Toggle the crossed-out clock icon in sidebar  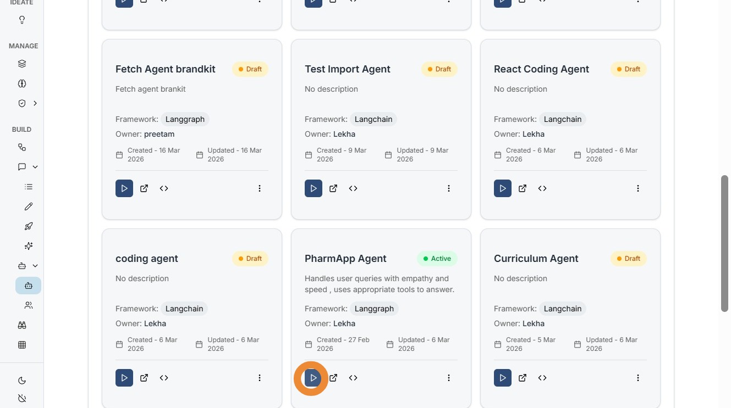click(22, 398)
